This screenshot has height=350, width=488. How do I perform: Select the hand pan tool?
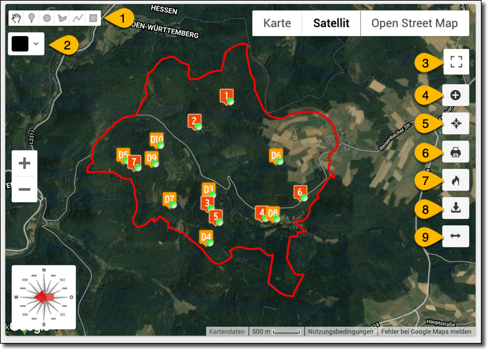tap(15, 19)
